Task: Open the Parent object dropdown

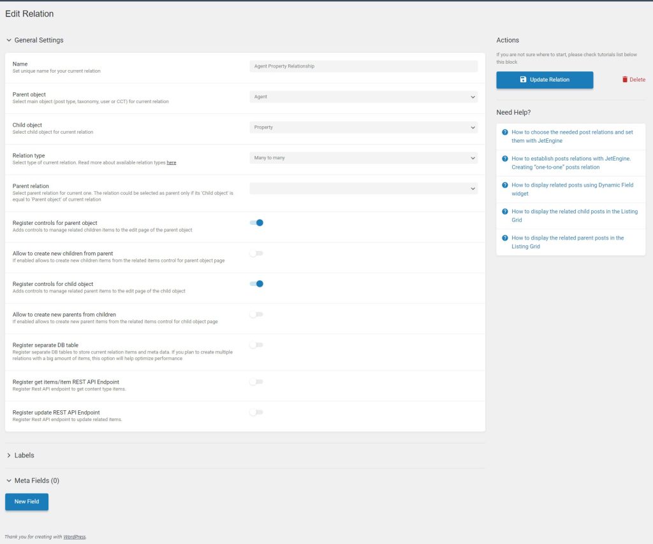Action: click(363, 97)
